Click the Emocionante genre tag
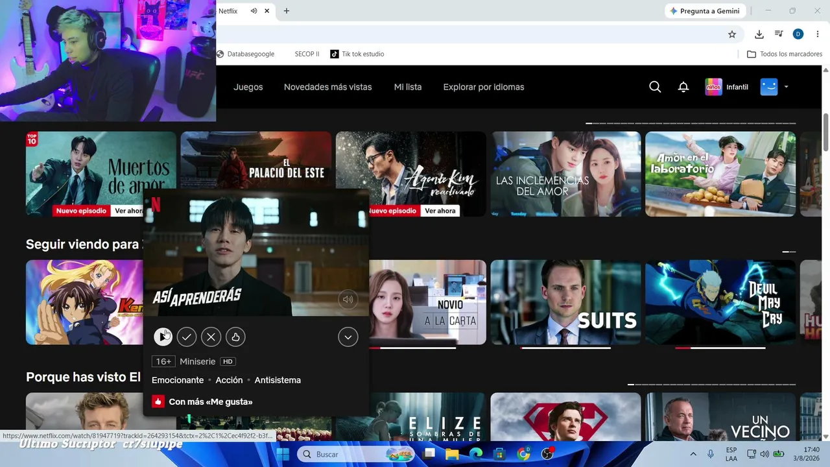The image size is (830, 467). (178, 380)
